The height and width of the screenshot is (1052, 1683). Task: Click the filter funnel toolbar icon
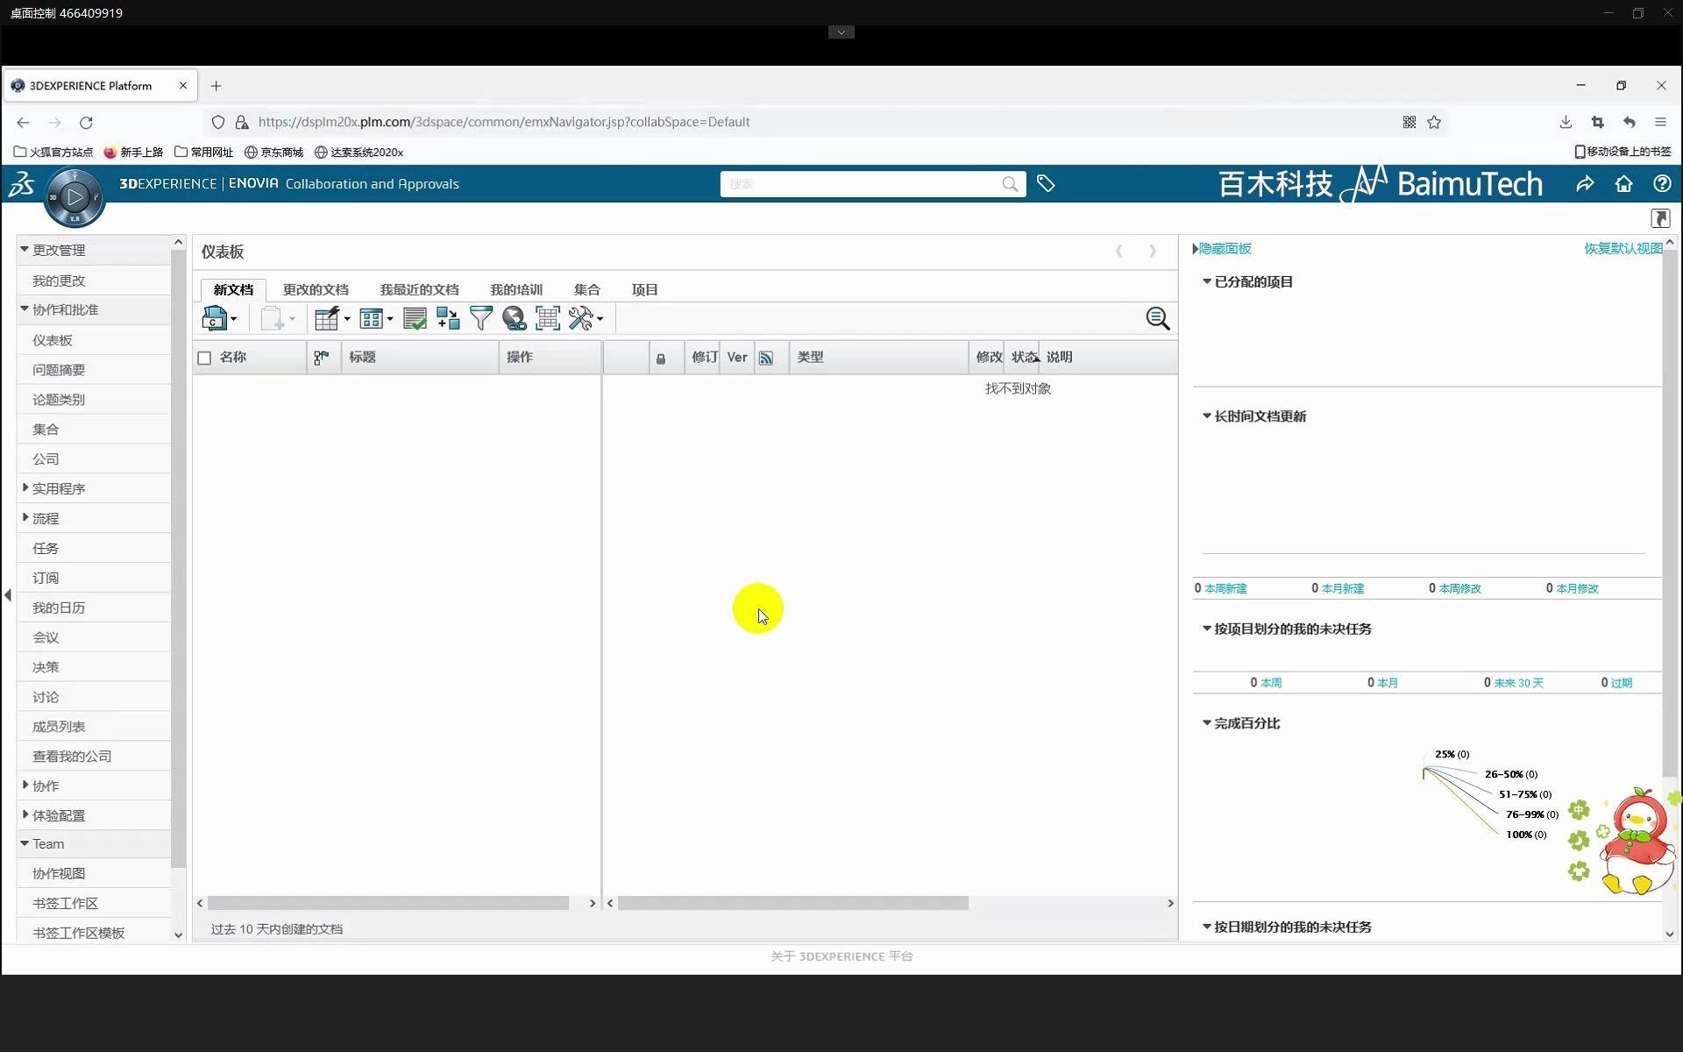point(480,318)
